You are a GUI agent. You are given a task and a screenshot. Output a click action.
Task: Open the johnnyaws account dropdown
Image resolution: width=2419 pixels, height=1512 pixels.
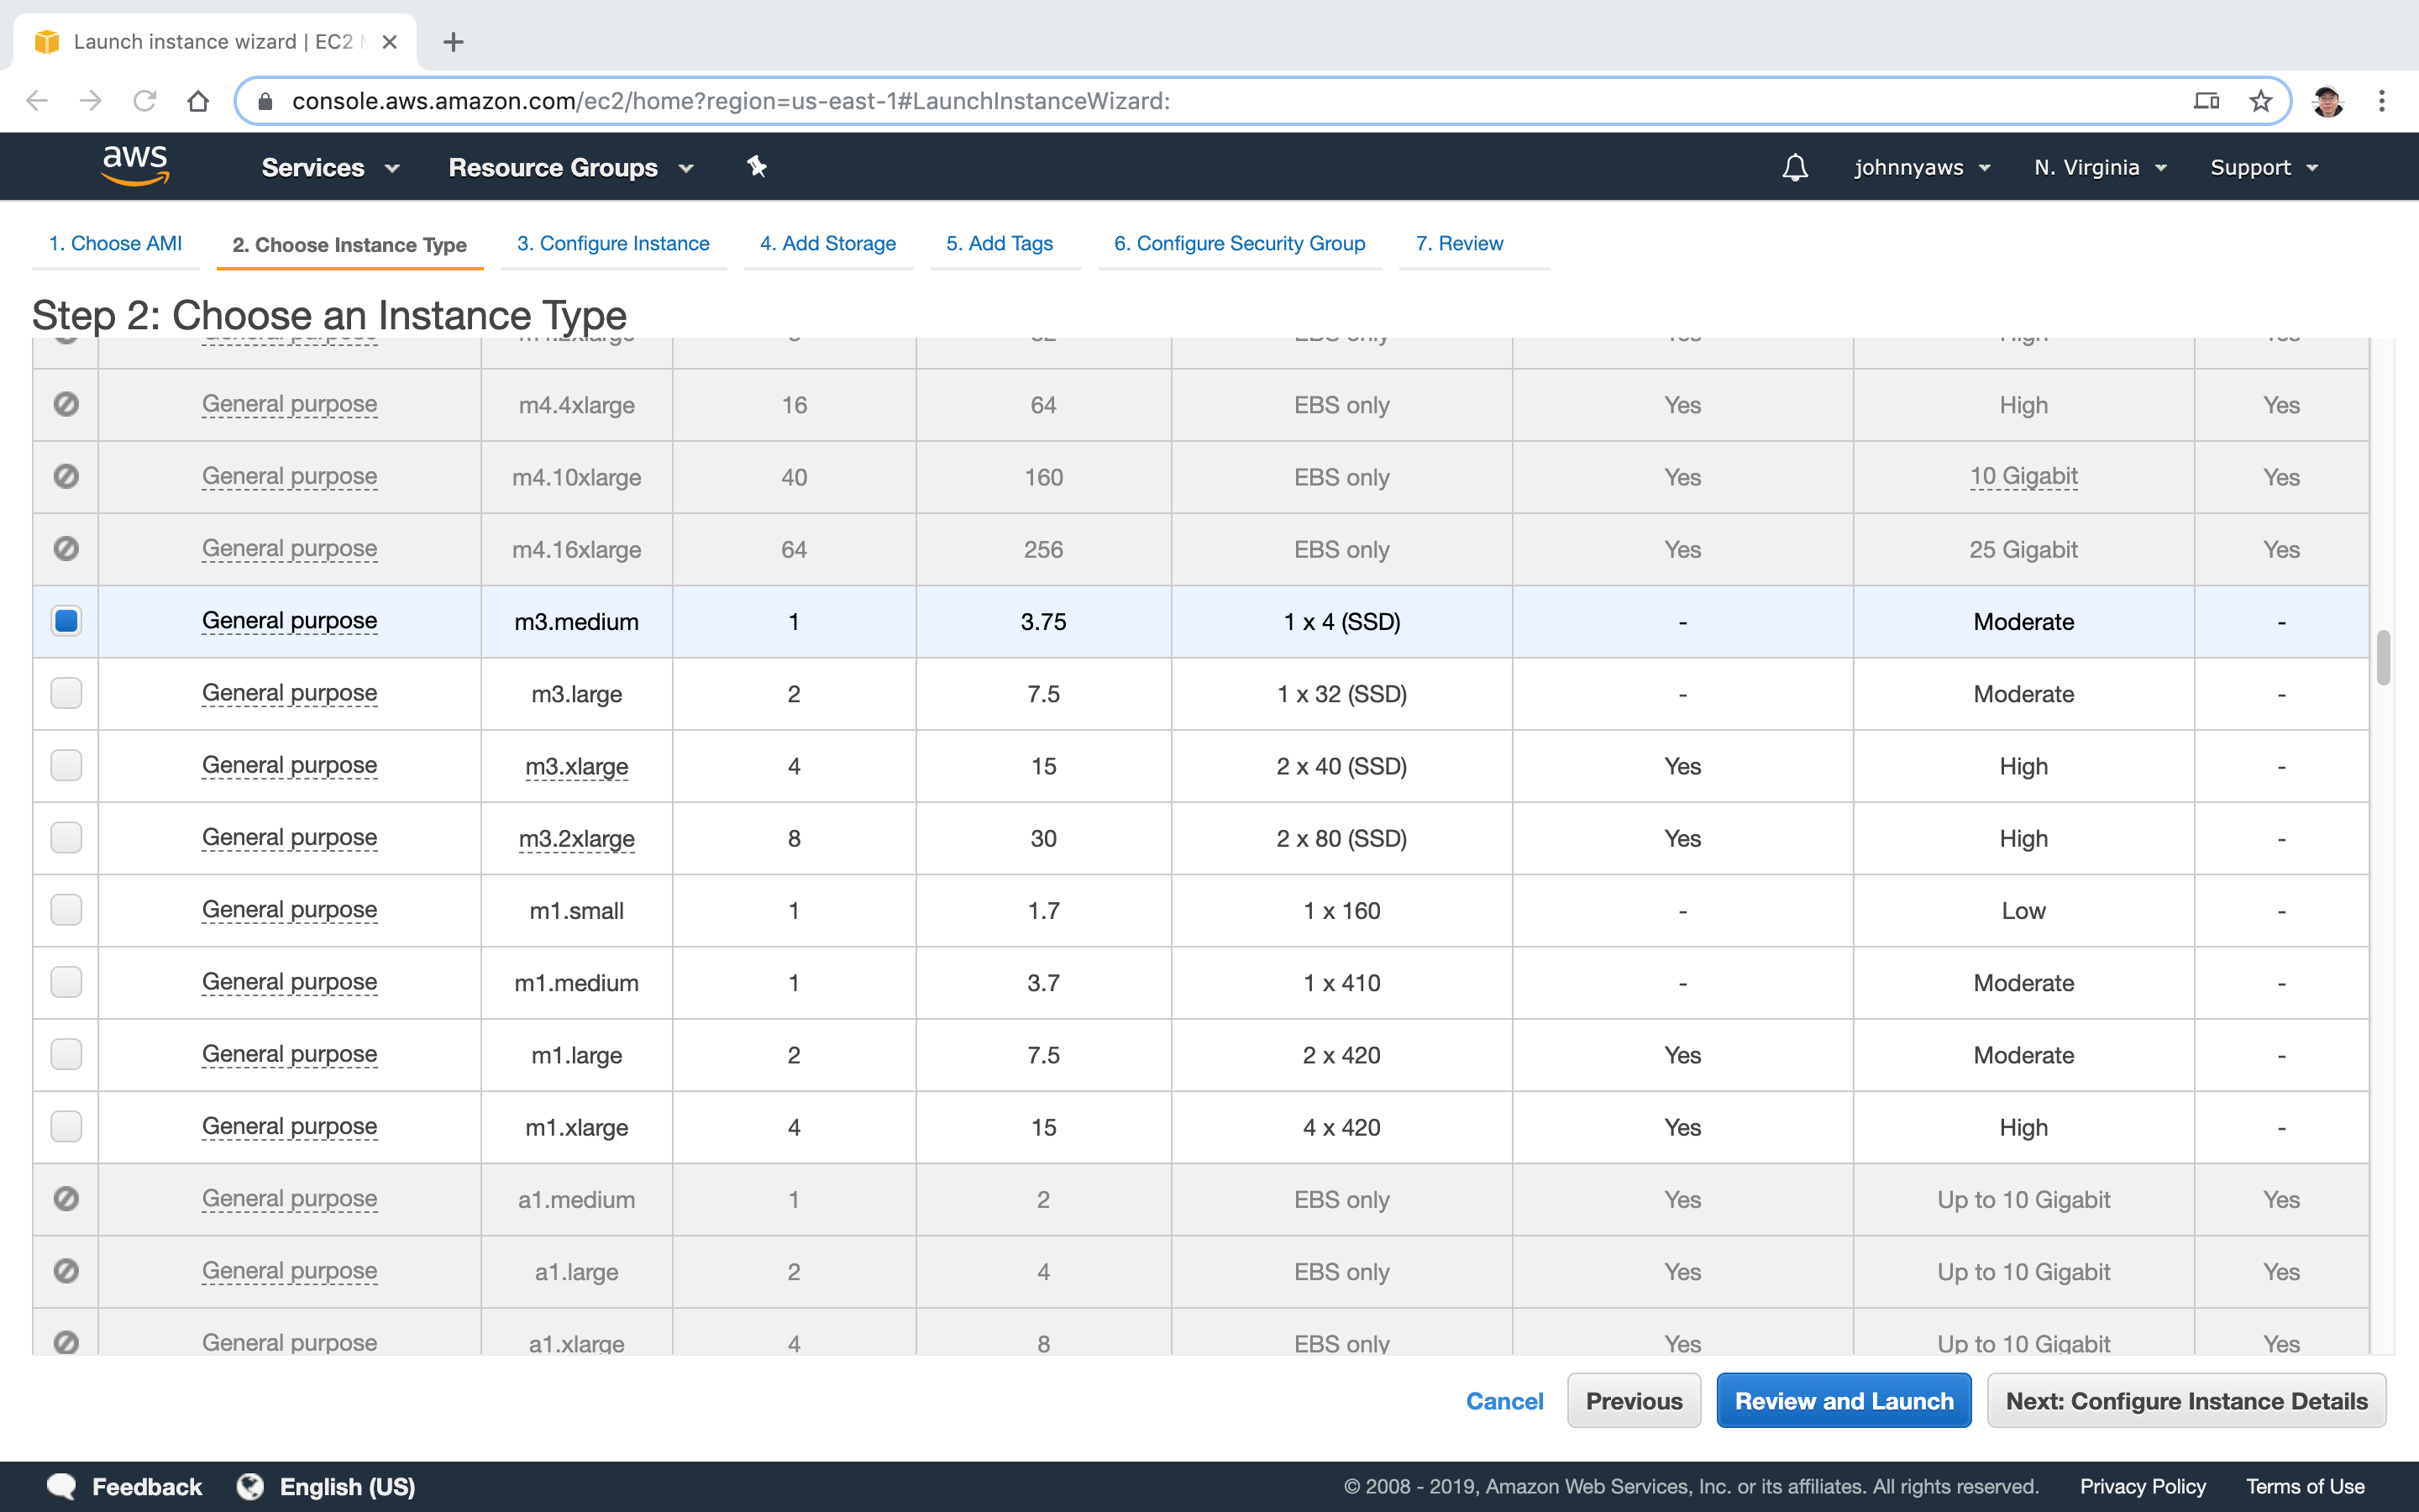(x=1923, y=167)
